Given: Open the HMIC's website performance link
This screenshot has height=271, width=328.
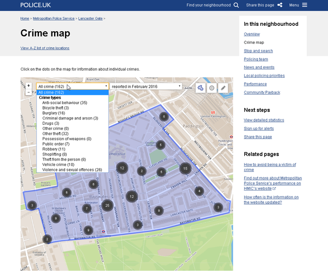Looking at the screenshot, I should click(x=273, y=183).
